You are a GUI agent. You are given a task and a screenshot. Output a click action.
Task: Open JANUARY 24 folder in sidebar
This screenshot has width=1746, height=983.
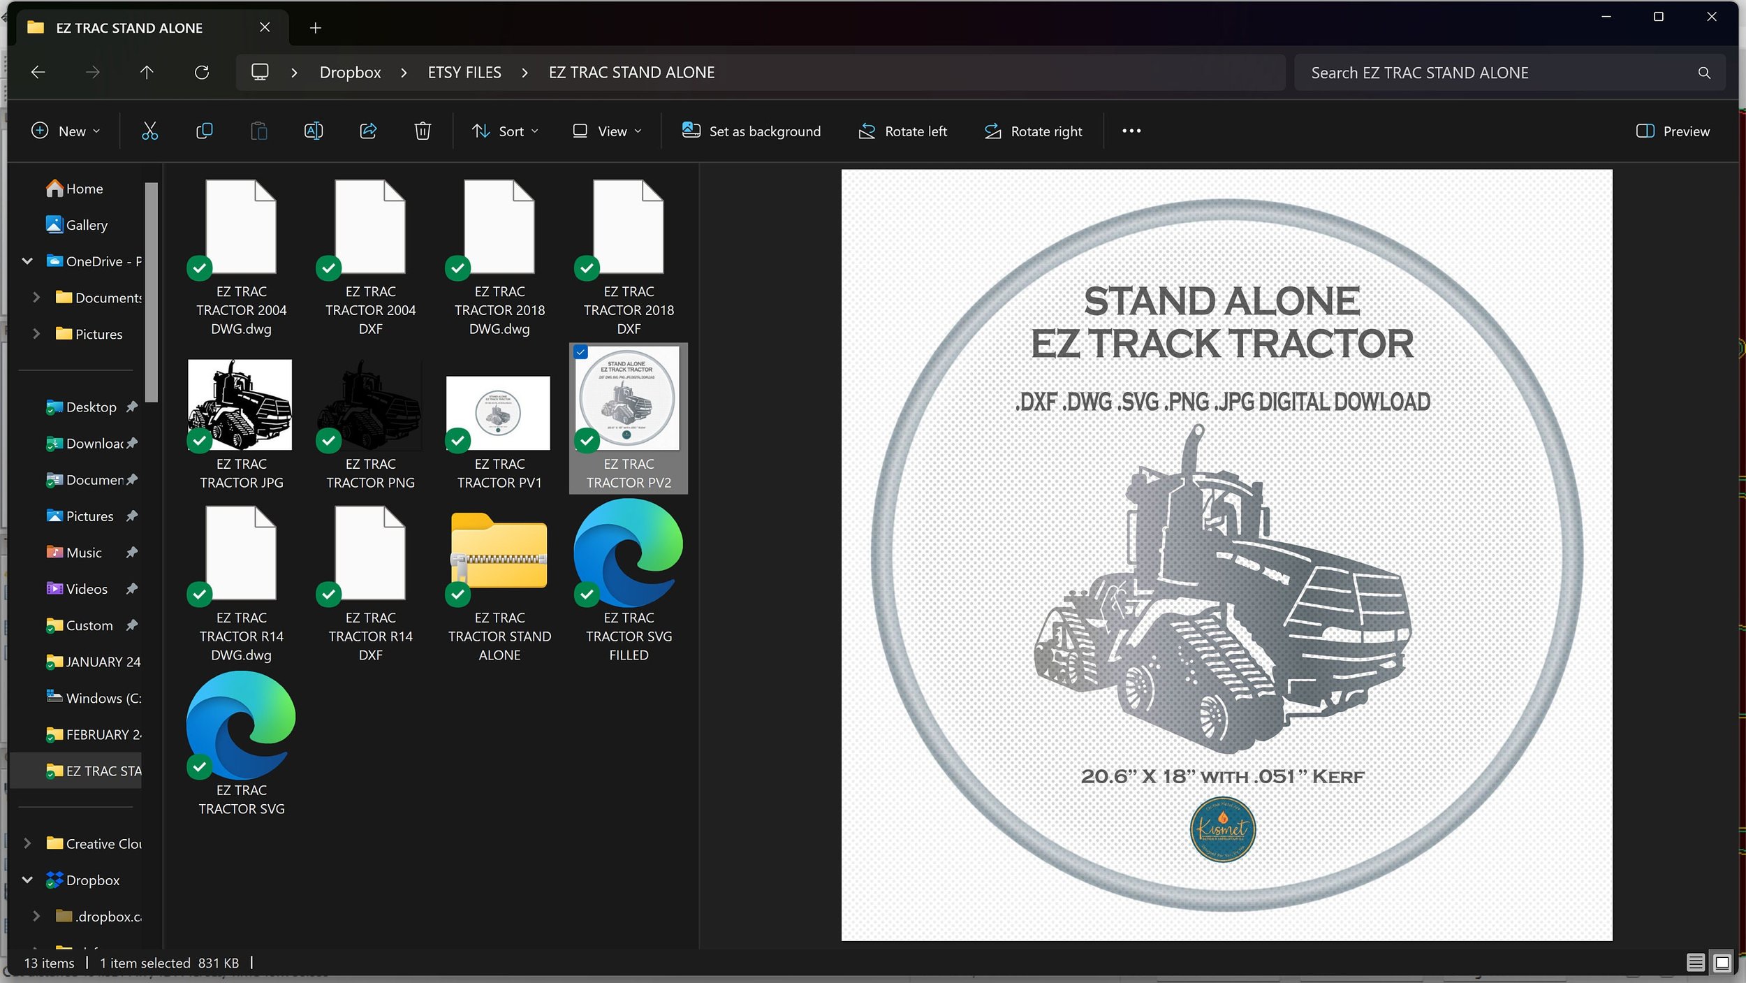(93, 662)
